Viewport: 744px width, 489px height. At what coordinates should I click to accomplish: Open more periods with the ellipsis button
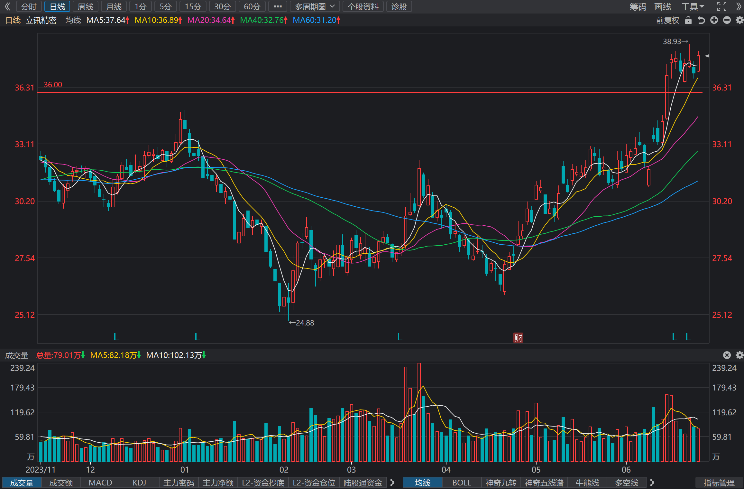(278, 6)
